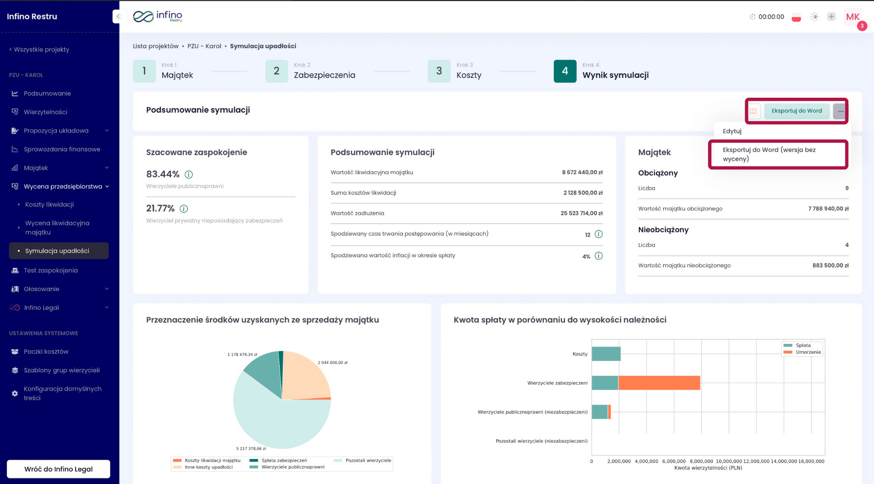Viewport: 874px width, 484px height.
Task: Click the info icon next to 21.77%
Action: coord(184,209)
